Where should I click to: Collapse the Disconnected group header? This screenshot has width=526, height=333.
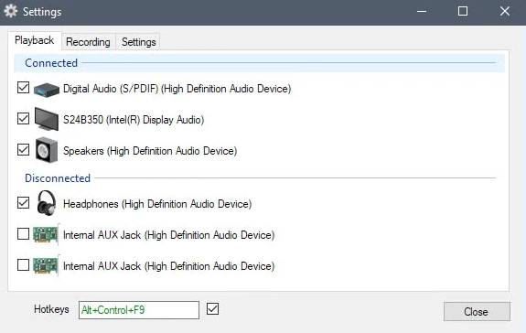click(x=259, y=178)
